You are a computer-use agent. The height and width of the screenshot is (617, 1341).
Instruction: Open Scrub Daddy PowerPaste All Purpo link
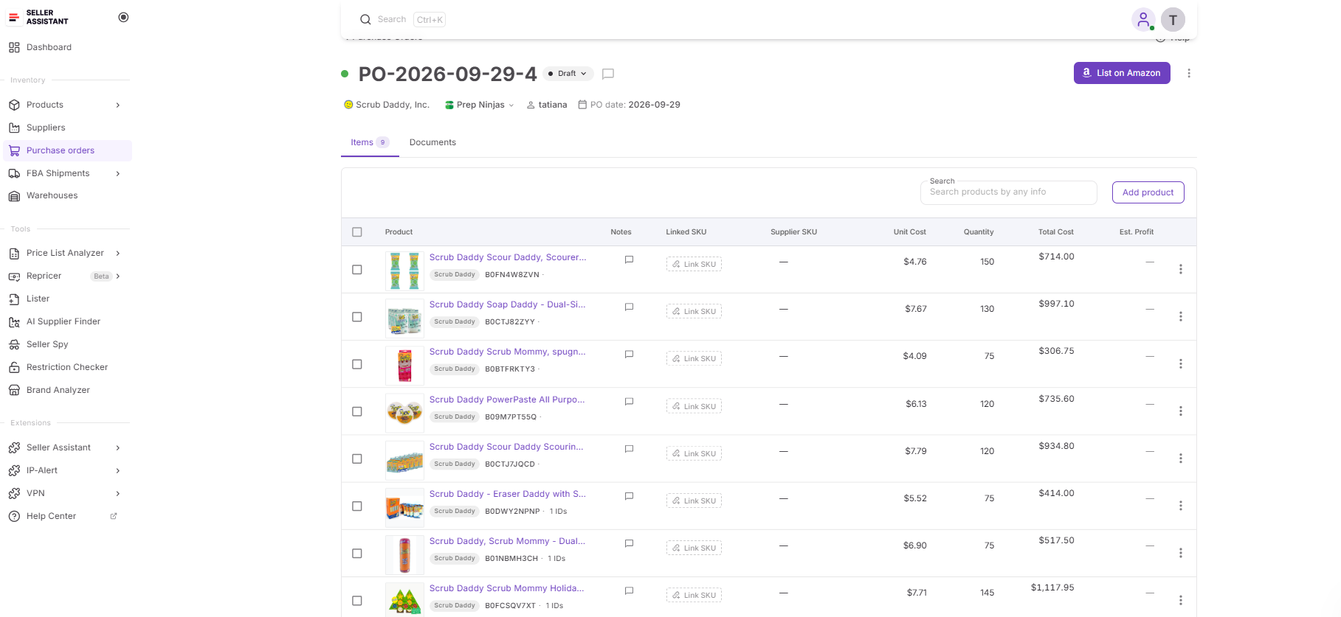tap(507, 400)
